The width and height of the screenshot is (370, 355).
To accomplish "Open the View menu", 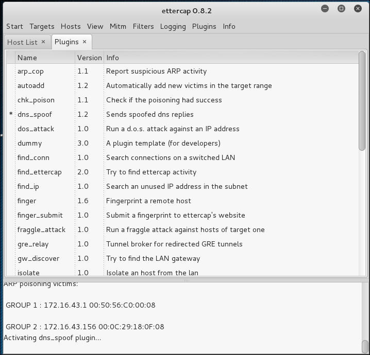I will pyautogui.click(x=95, y=26).
